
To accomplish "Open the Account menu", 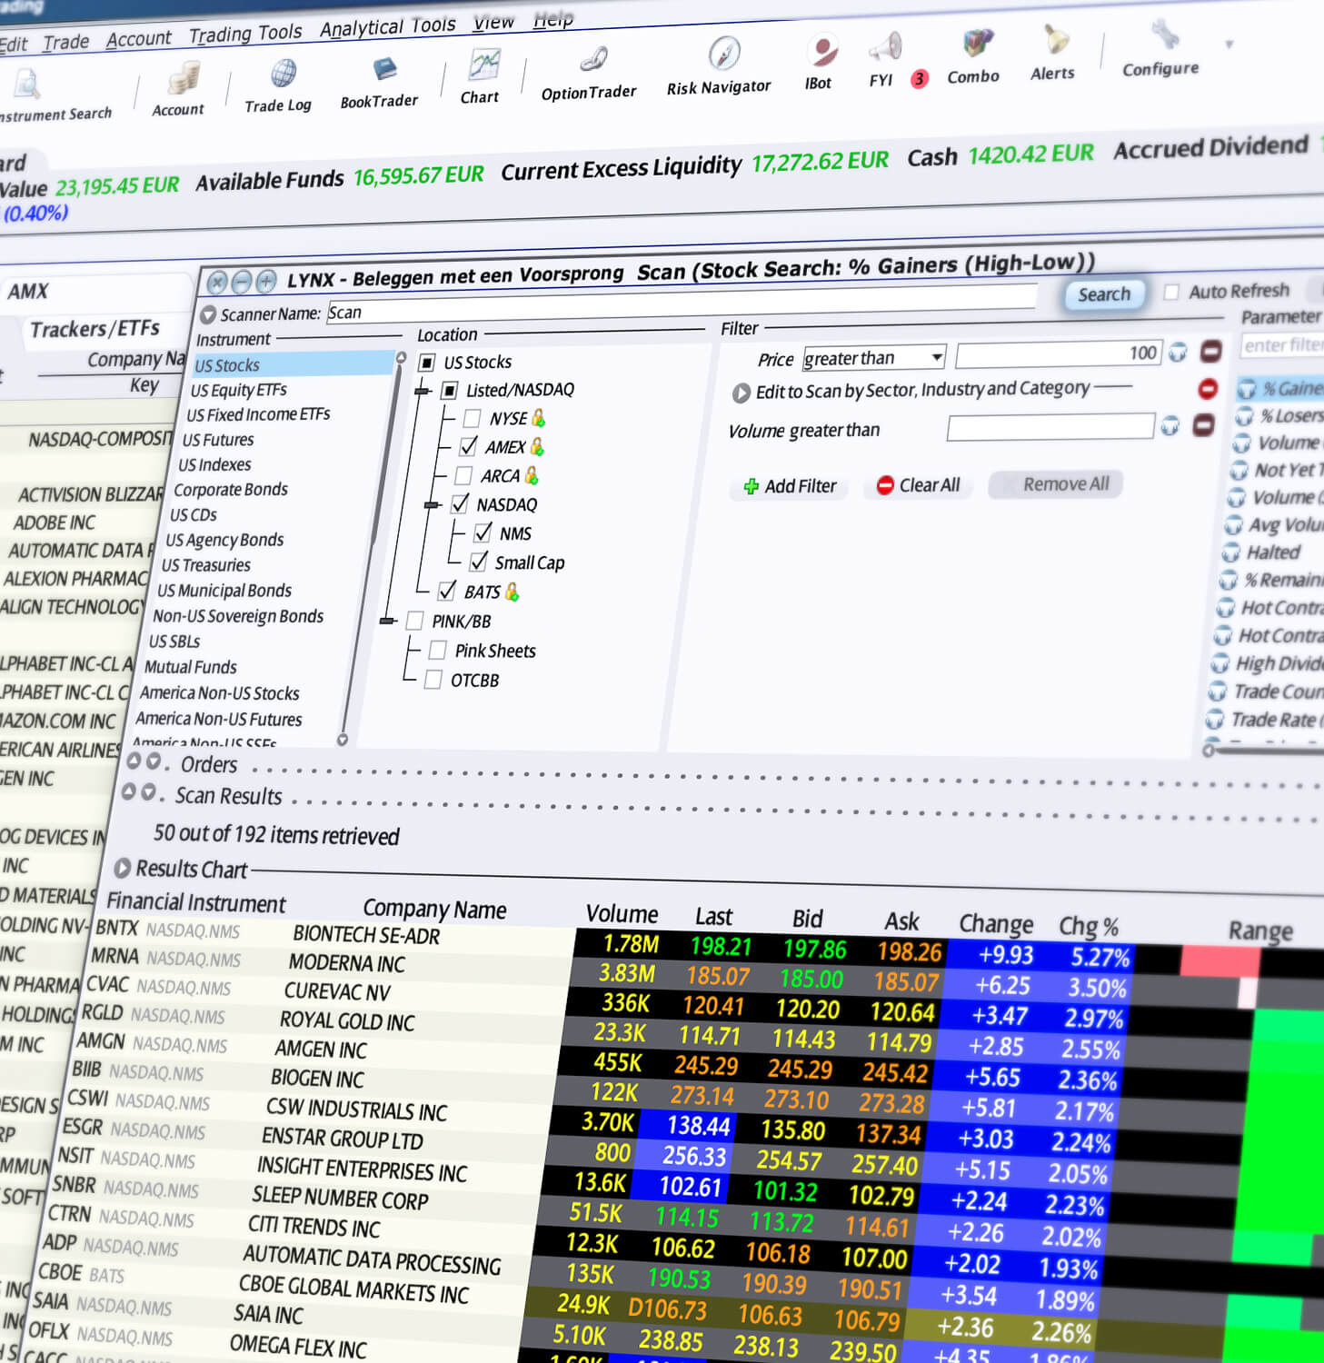I will [x=138, y=38].
